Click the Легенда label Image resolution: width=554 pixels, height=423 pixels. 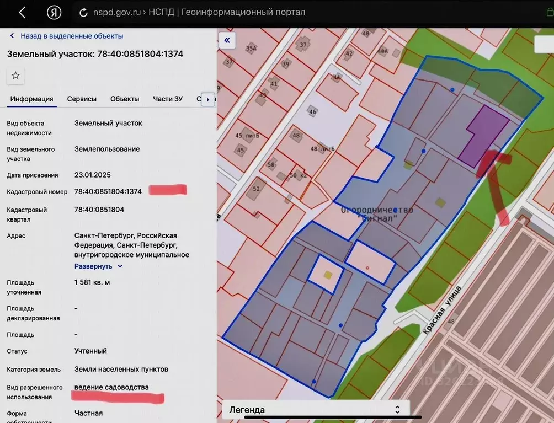click(246, 409)
